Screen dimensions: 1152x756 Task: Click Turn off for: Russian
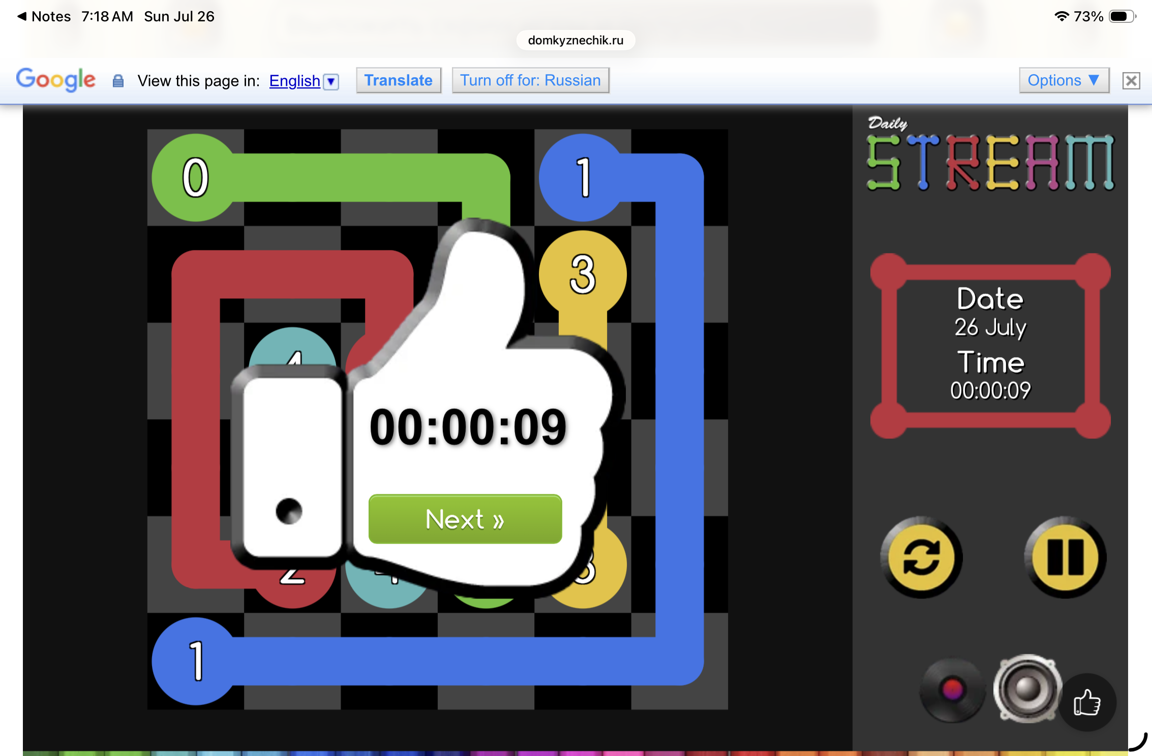pos(531,80)
